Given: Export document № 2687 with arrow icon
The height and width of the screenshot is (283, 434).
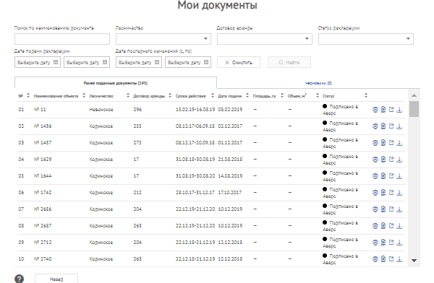Looking at the screenshot, I should 391,226.
